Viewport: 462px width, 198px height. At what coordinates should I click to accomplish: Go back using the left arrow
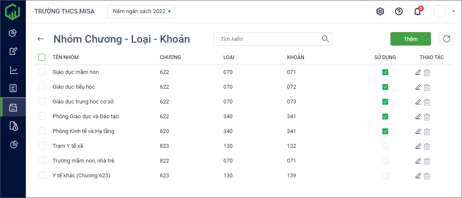(41, 39)
